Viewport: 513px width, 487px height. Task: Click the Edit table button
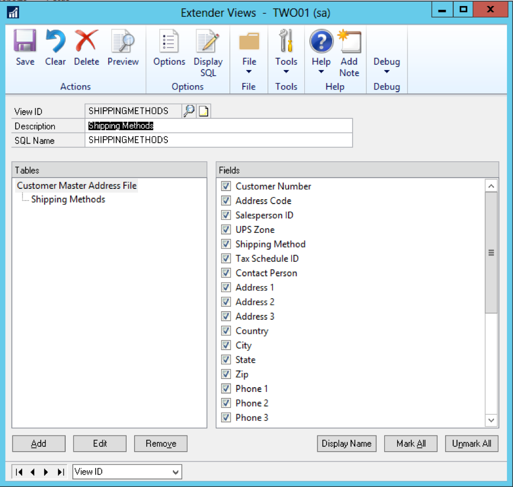click(100, 444)
